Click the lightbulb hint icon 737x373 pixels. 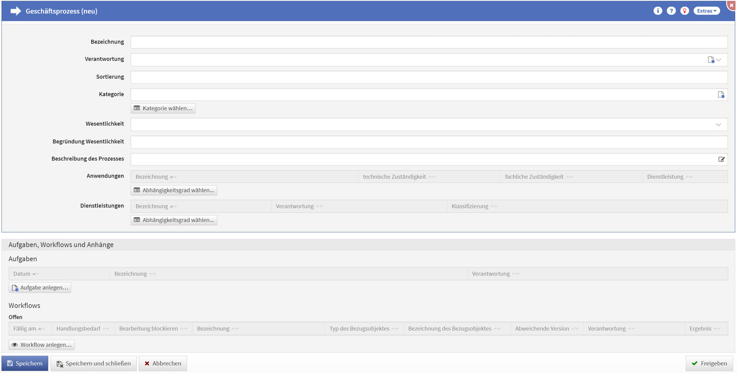coord(684,11)
